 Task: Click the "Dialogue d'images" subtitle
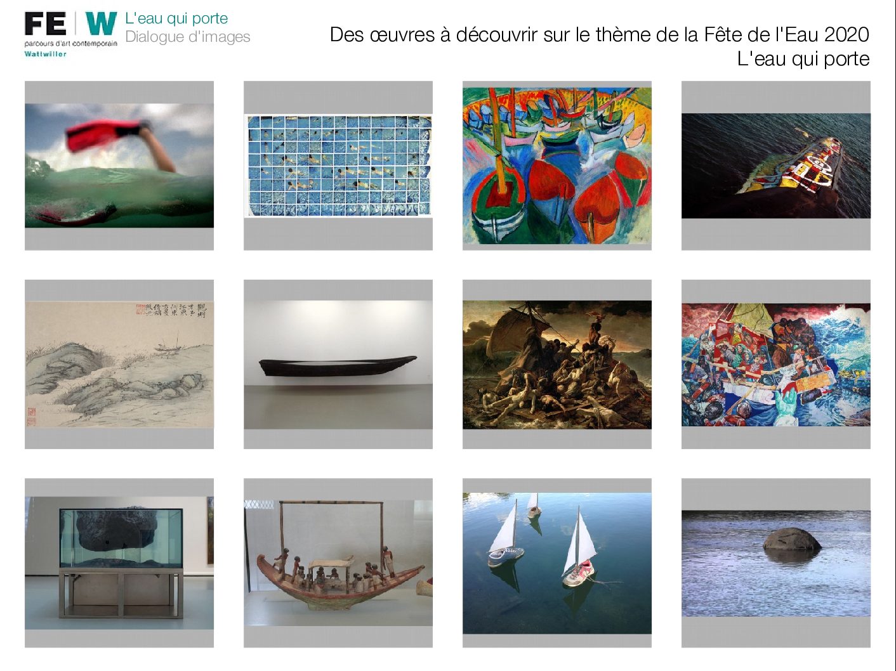[188, 37]
